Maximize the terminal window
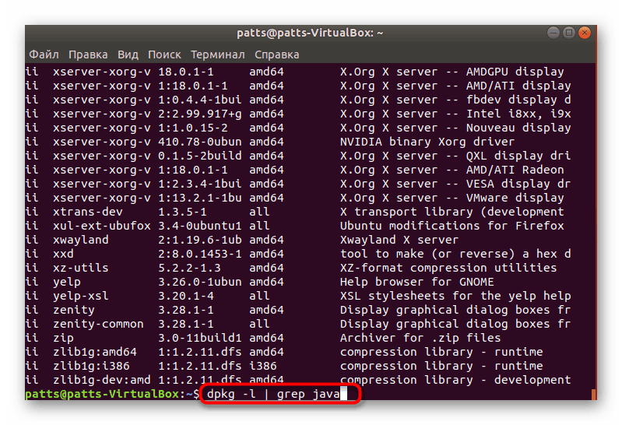Viewport: 622px width, 425px height. point(569,33)
